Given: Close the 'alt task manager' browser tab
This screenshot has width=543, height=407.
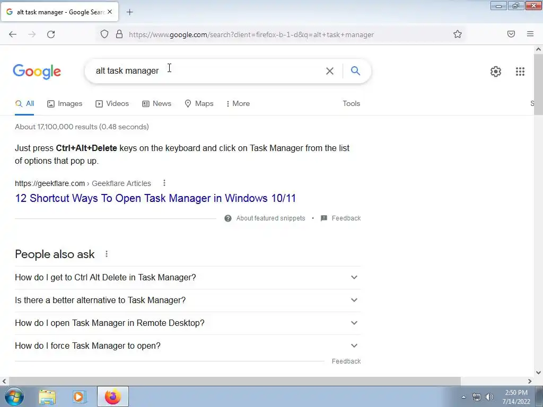Looking at the screenshot, I should click(x=110, y=12).
